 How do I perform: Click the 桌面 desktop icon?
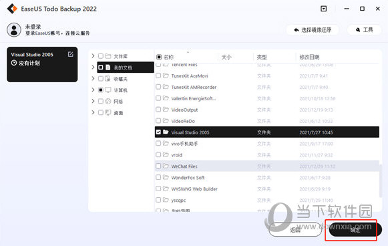108,113
